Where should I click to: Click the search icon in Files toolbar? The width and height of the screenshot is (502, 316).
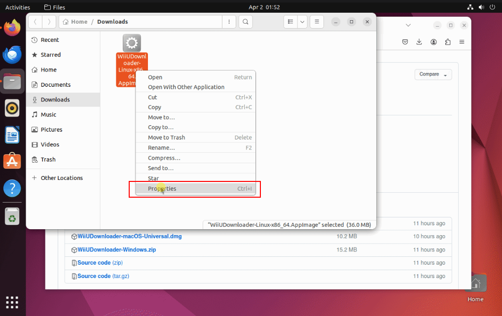246,22
